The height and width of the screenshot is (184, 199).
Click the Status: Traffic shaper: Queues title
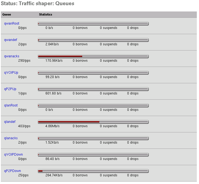[x=38, y=4]
